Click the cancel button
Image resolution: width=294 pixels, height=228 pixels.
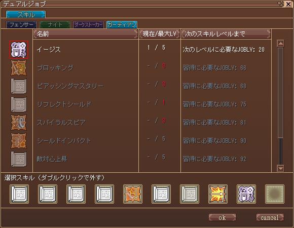coord(270,217)
